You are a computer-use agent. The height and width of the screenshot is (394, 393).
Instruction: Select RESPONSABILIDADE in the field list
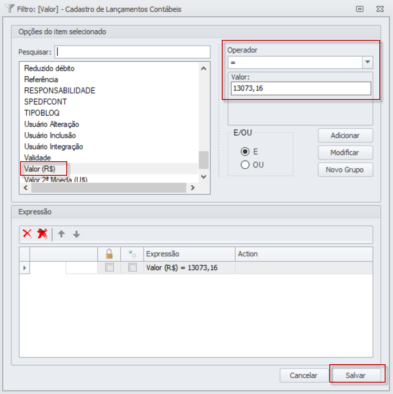click(60, 90)
